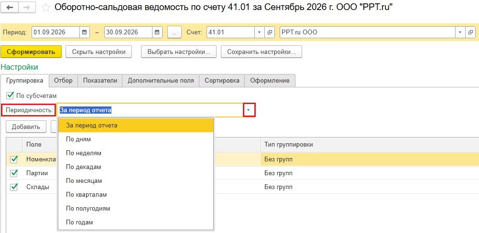Click the organization field PPT.ru ООО

pyautogui.click(x=368, y=32)
